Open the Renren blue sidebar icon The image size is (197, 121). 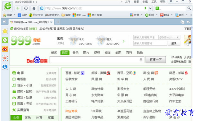tap(5, 67)
